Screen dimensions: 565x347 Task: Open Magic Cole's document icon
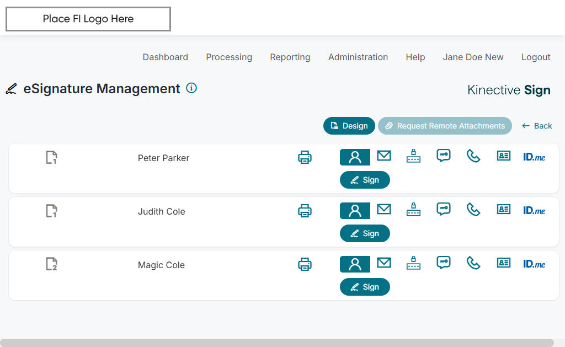point(51,264)
